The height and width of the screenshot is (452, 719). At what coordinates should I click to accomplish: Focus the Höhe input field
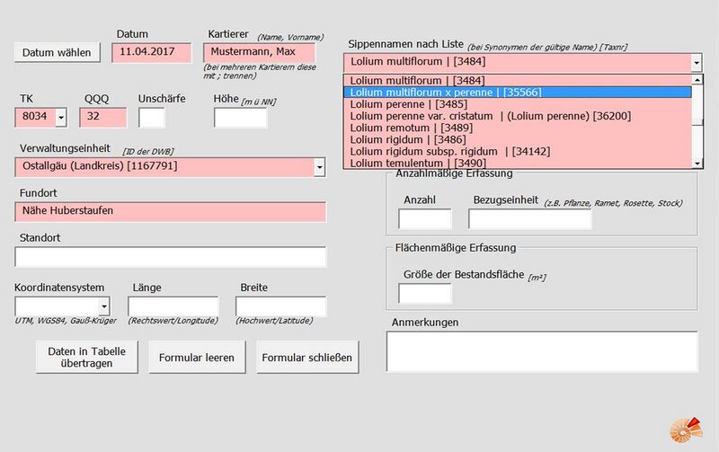pos(240,118)
